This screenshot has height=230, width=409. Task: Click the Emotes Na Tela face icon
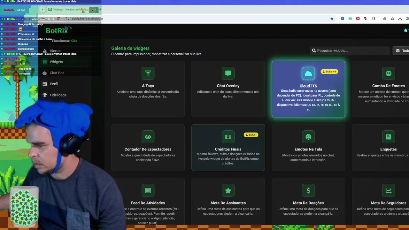[x=308, y=137]
